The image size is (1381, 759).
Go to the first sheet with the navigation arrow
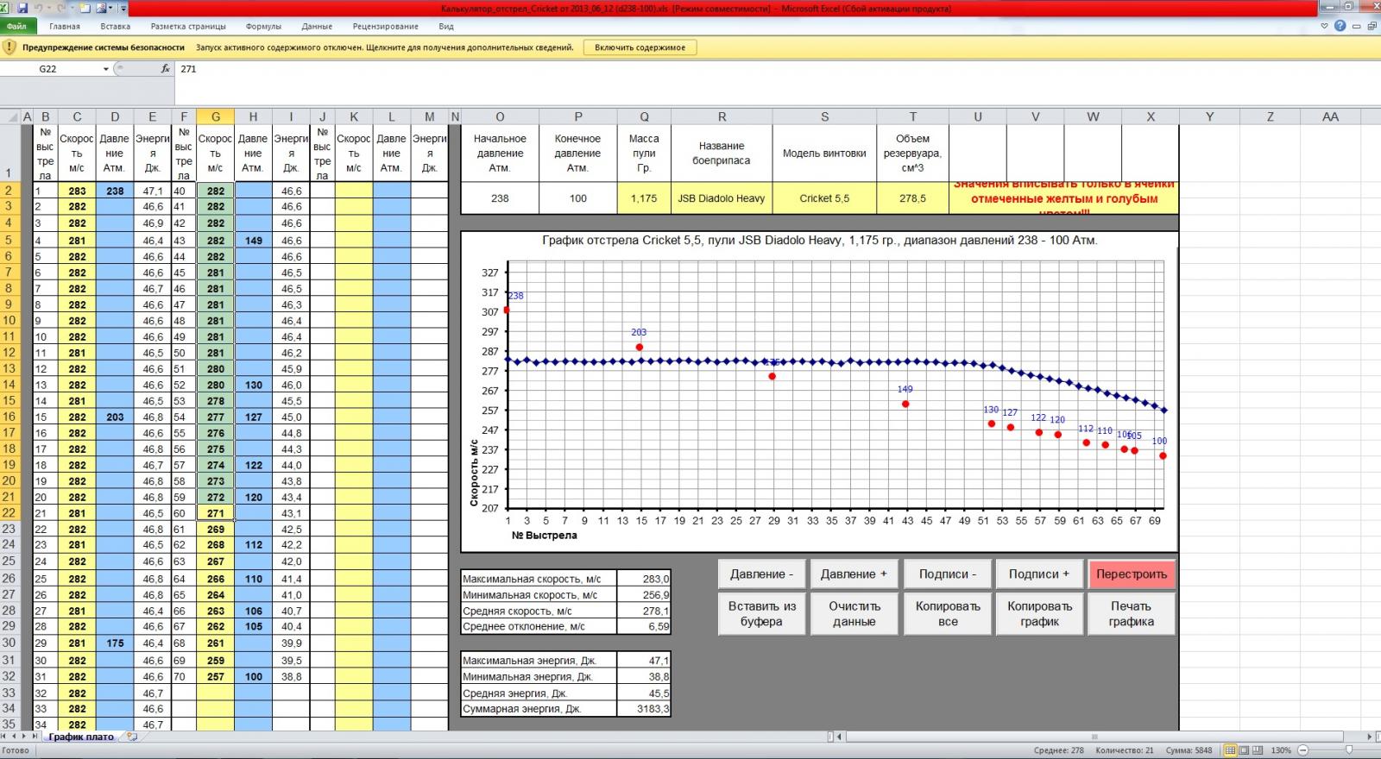4,737
